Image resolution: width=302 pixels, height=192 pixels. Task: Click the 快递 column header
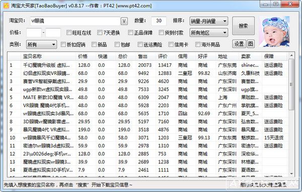[x=106, y=56]
